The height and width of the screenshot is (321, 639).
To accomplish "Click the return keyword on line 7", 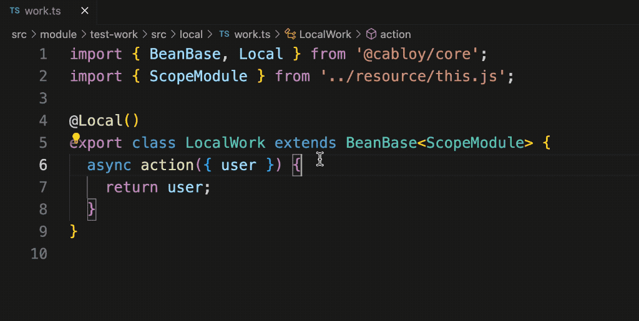I will click(x=132, y=187).
